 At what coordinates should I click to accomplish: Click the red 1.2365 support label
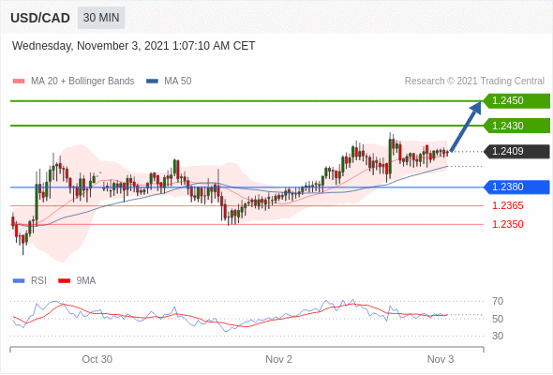point(507,205)
